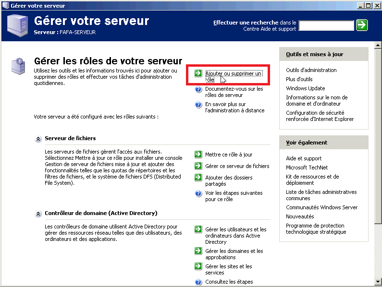Open Gérer ce serveur de fichiers link
Viewport: 382px width, 287px height.
[x=237, y=166]
